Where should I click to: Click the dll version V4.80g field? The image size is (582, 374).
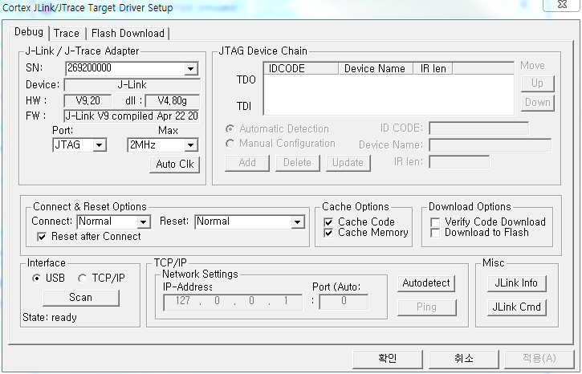tap(173, 101)
